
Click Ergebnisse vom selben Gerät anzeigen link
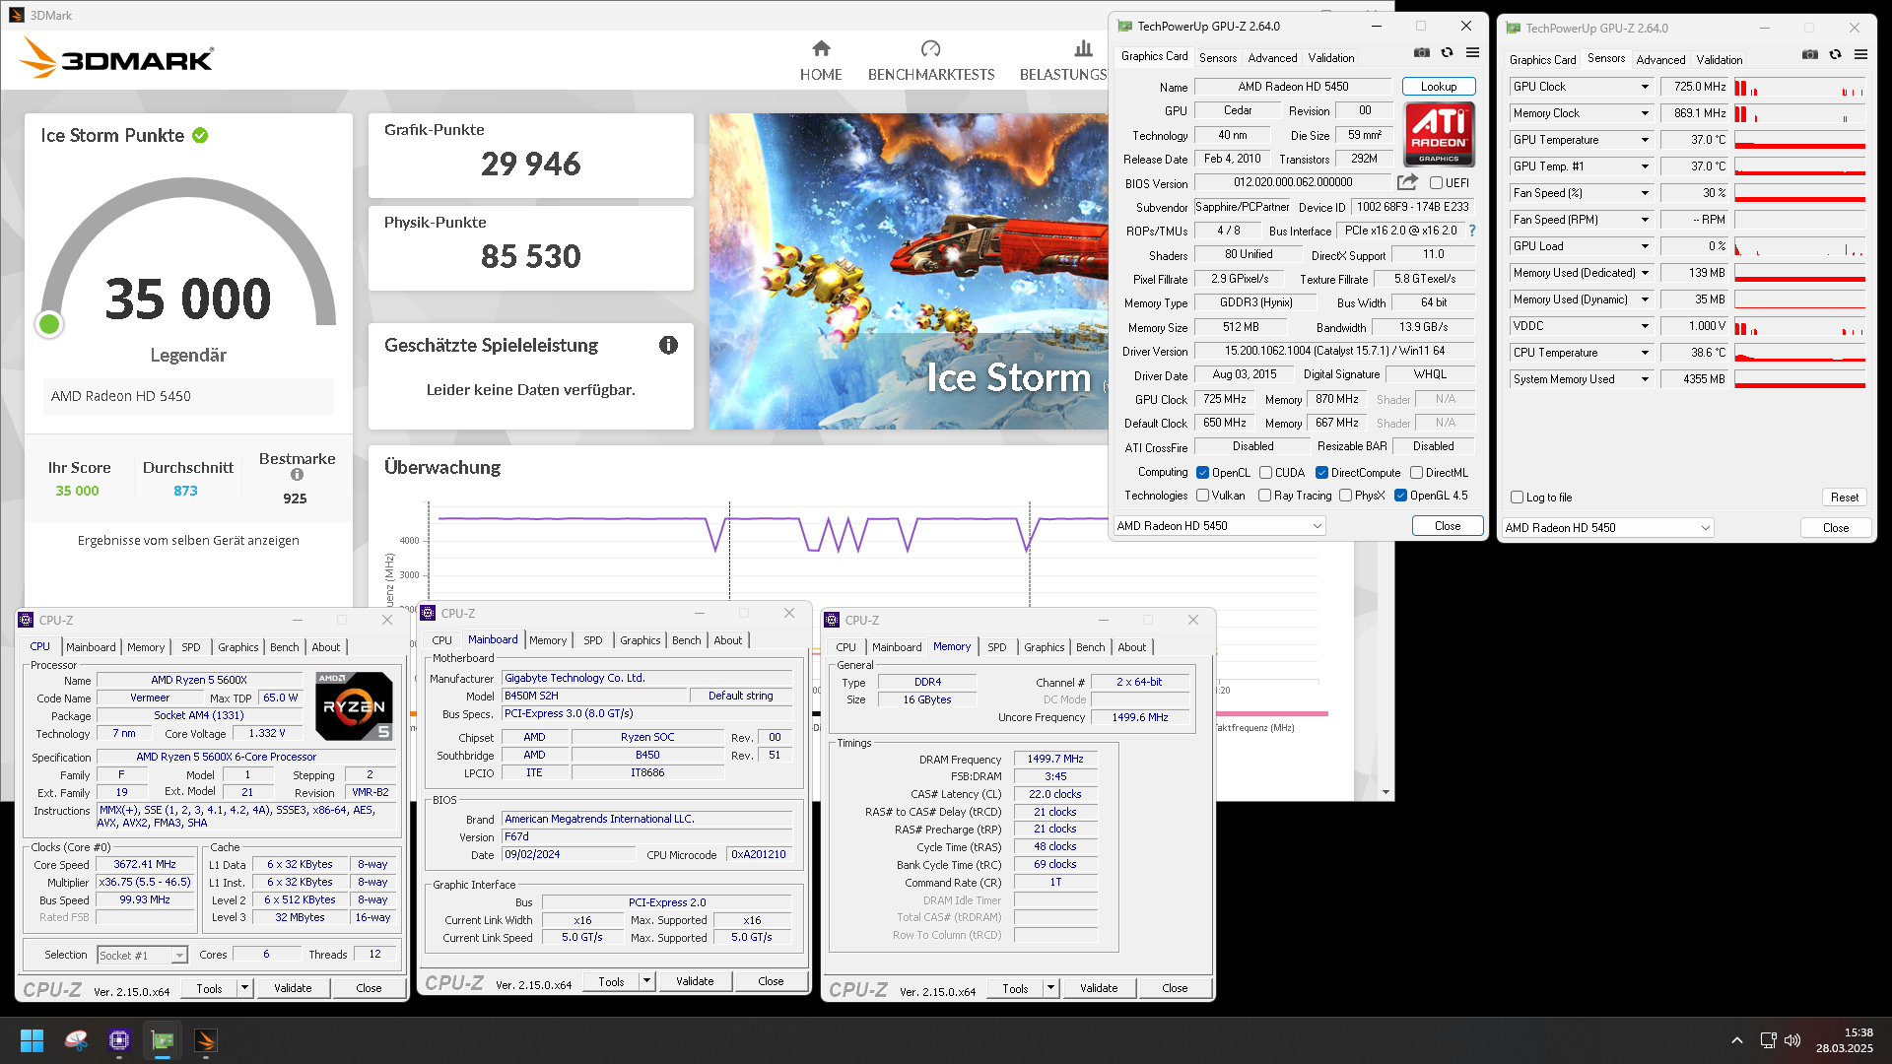(188, 540)
